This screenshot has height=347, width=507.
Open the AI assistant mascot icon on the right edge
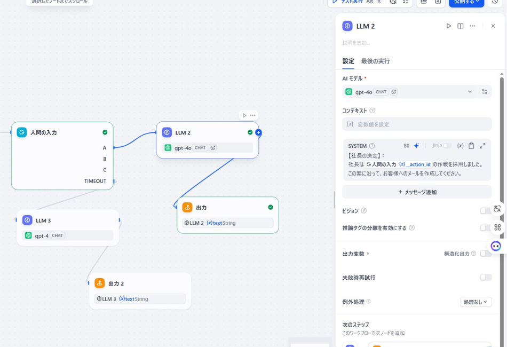[496, 245]
